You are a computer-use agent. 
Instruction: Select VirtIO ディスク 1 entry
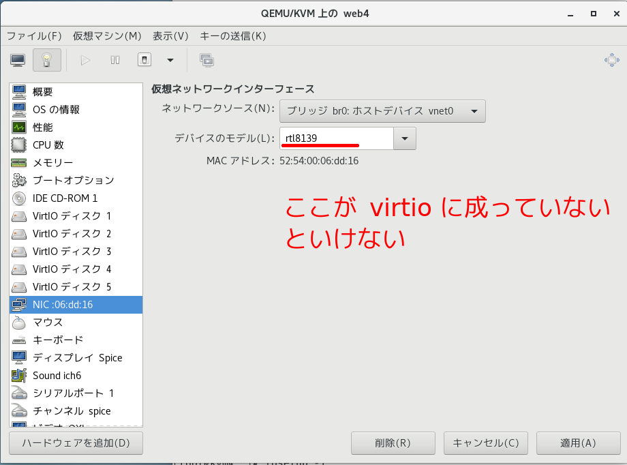coord(76,216)
